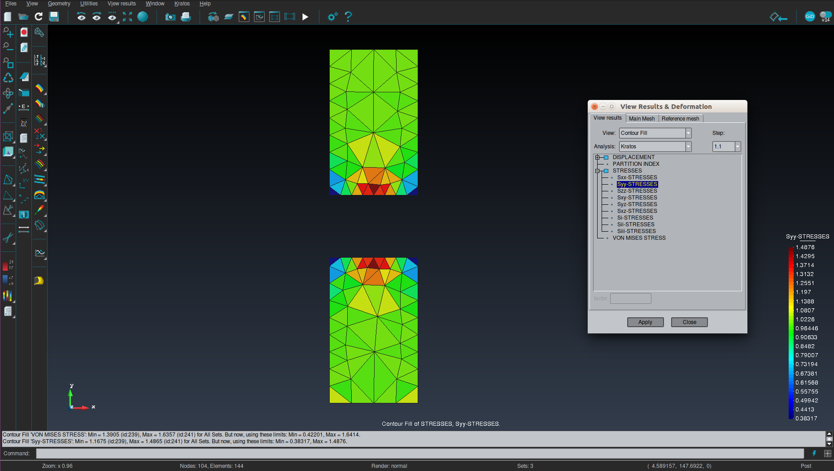Image resolution: width=834 pixels, height=471 pixels.
Task: Click the blue info 'i' icon
Action: click(x=24, y=214)
